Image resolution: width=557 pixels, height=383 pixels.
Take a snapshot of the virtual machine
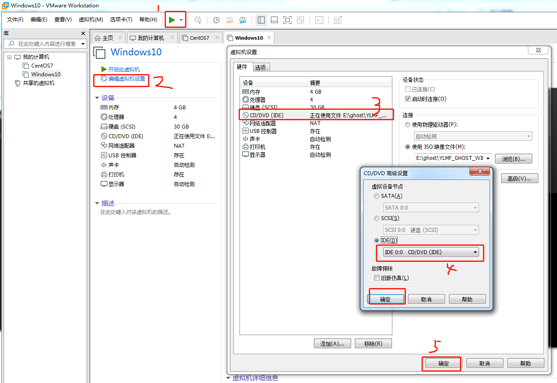point(216,20)
